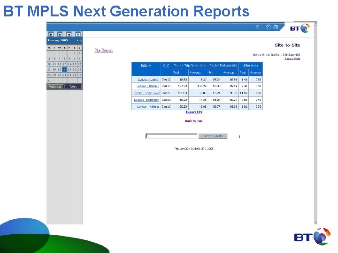Click the scrollbar up arrow
The image size is (338, 253).
315,24
